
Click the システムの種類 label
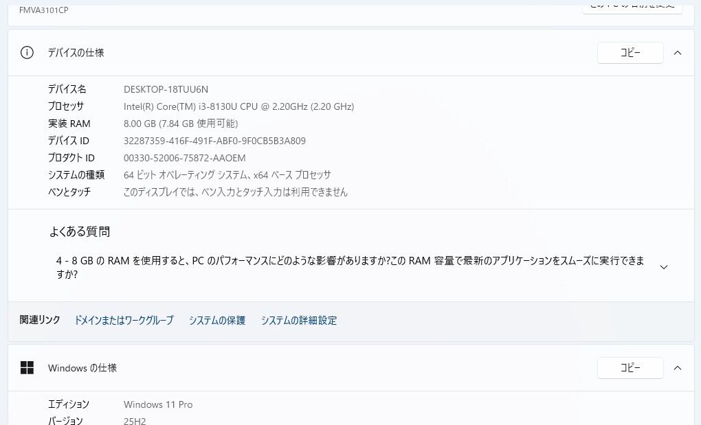[76, 175]
